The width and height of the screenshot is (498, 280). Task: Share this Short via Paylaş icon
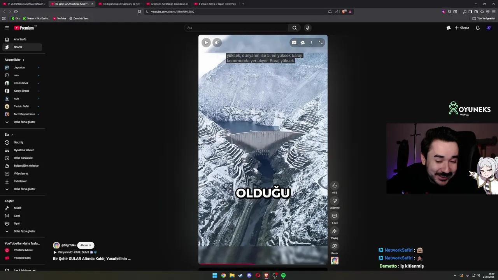tap(334, 231)
